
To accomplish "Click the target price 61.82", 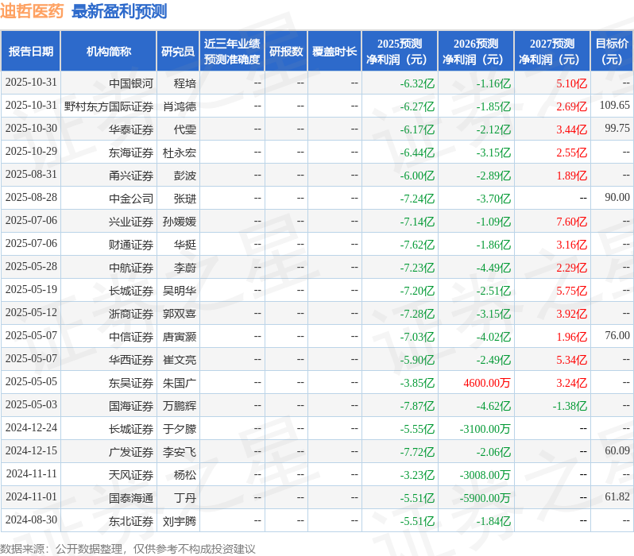I will coord(617,497).
